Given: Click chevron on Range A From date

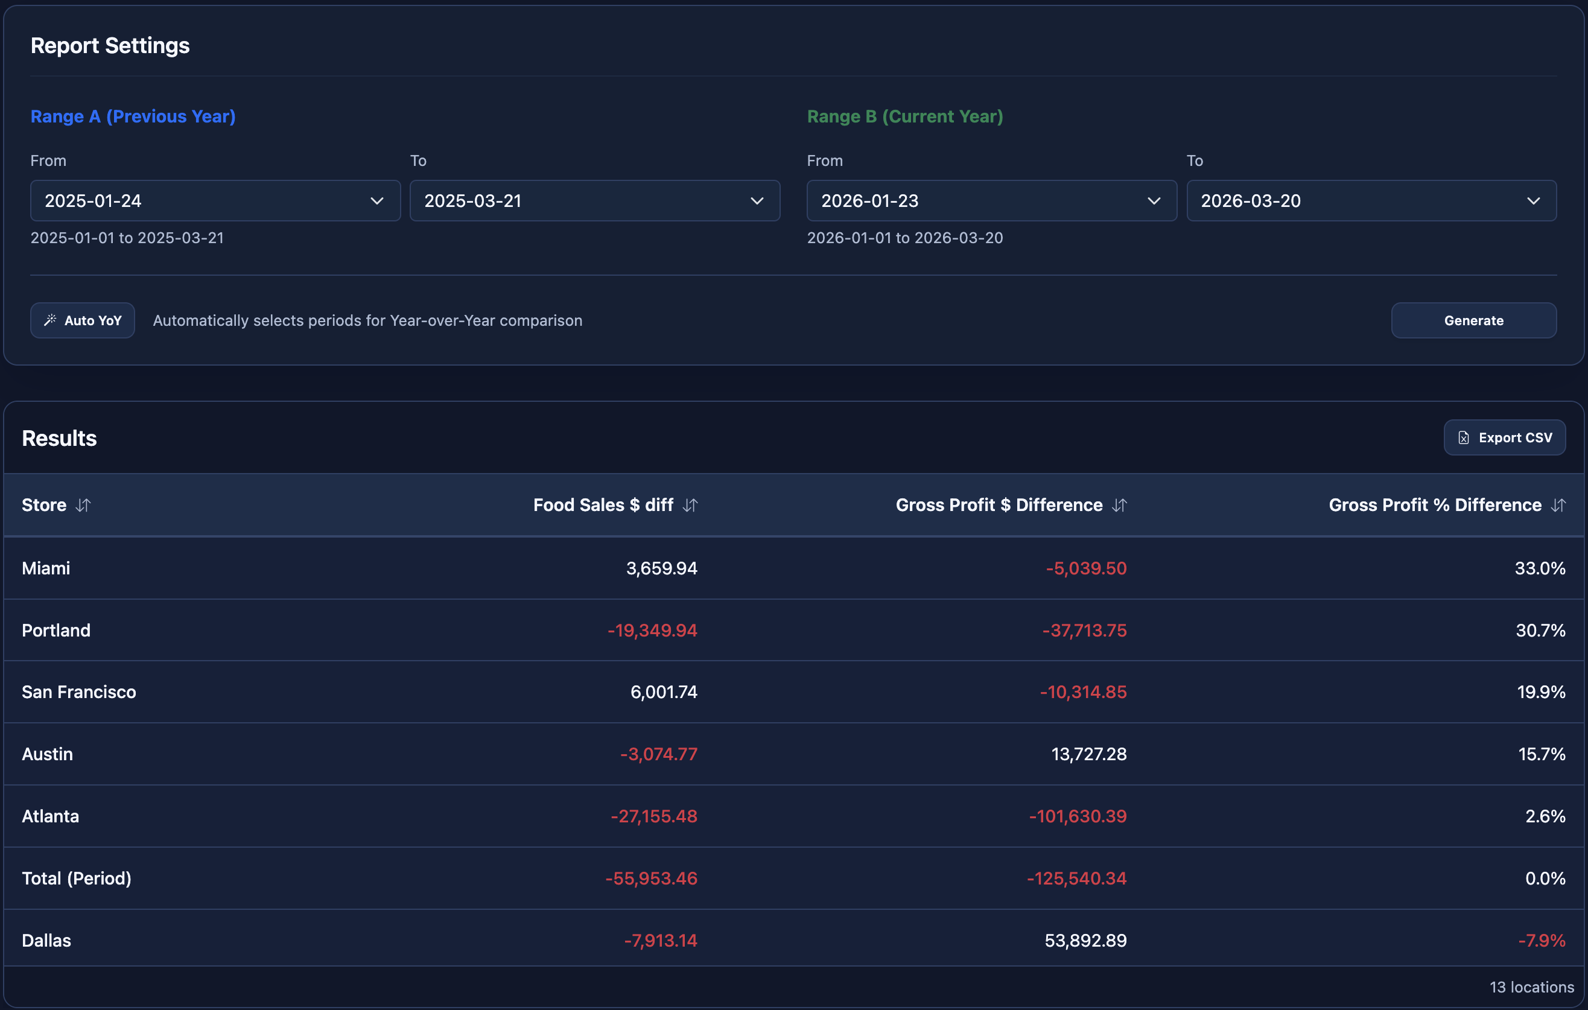Looking at the screenshot, I should click(x=376, y=201).
